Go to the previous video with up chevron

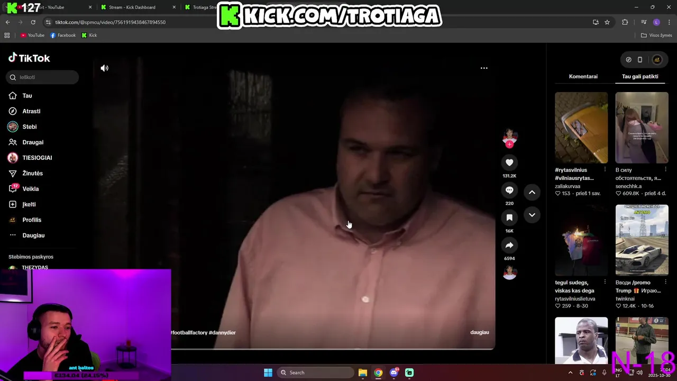(532, 192)
